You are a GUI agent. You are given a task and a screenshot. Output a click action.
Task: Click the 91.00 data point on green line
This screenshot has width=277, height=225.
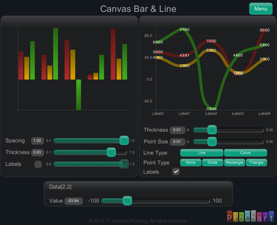184,30
